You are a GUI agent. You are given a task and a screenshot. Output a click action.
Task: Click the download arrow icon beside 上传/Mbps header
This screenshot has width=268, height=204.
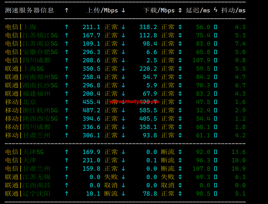(x=123, y=10)
